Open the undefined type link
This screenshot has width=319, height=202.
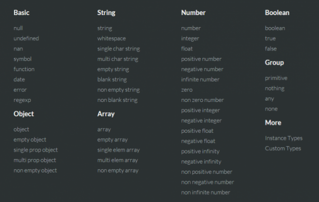click(x=26, y=38)
